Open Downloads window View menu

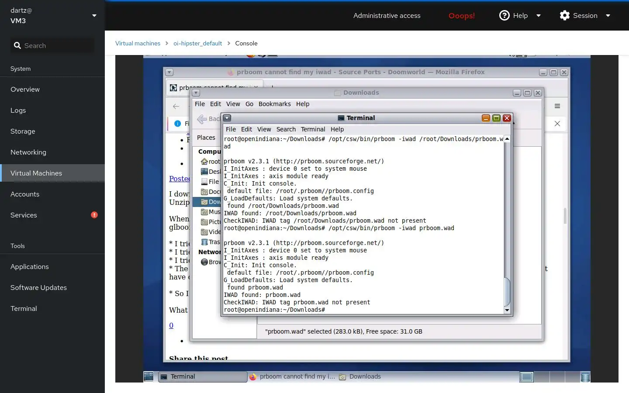coord(233,104)
